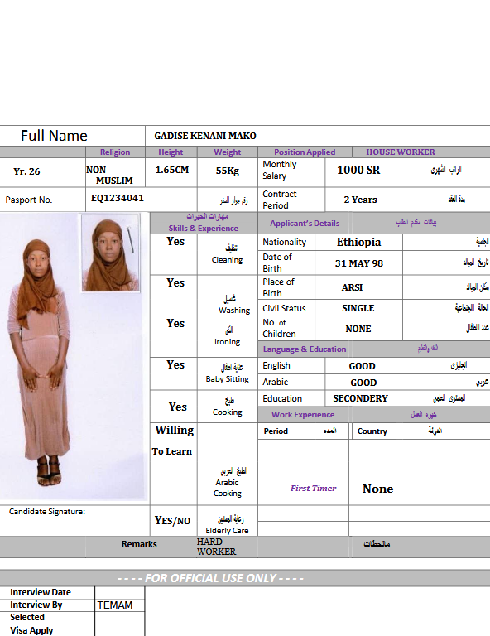Click the contract period 2 Years cell
The image size is (490, 636).
[x=360, y=200]
